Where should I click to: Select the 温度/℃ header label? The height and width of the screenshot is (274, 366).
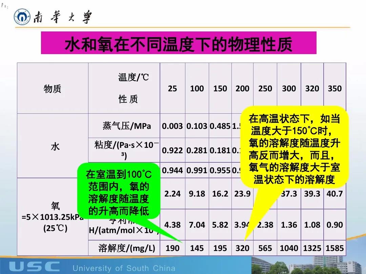pos(133,77)
